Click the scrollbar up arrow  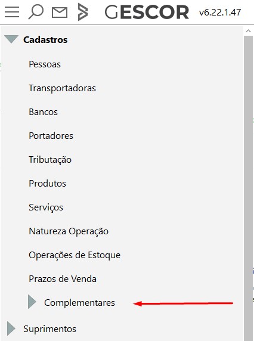tap(248, 31)
